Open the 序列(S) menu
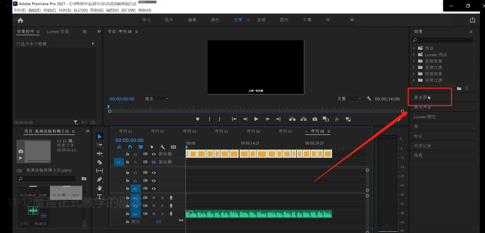485x233 pixels. click(x=65, y=10)
